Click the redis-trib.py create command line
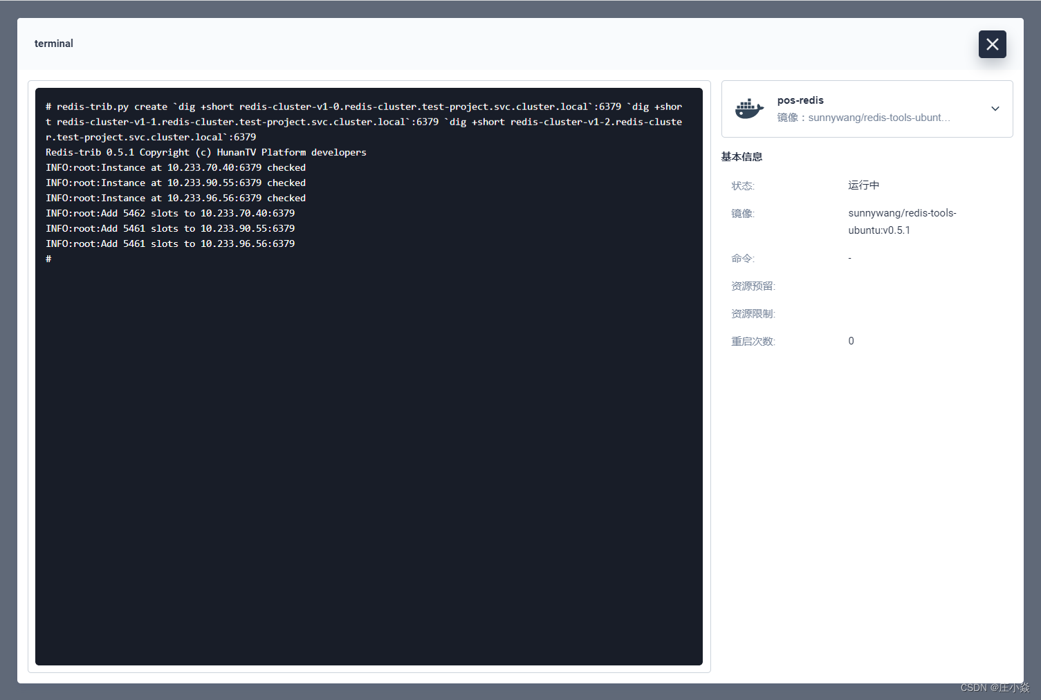Screen dimensions: 1041x700 (364, 122)
